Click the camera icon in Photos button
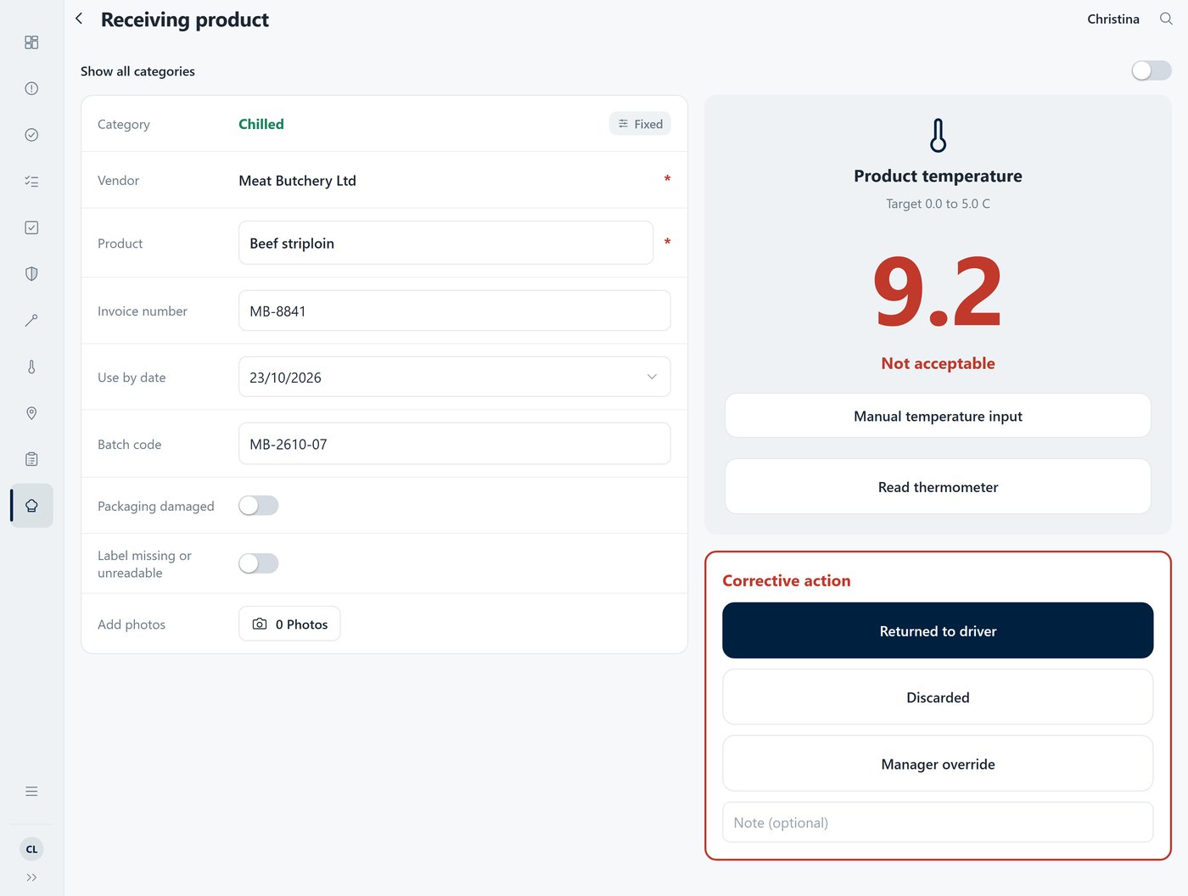The width and height of the screenshot is (1188, 896). tap(260, 624)
